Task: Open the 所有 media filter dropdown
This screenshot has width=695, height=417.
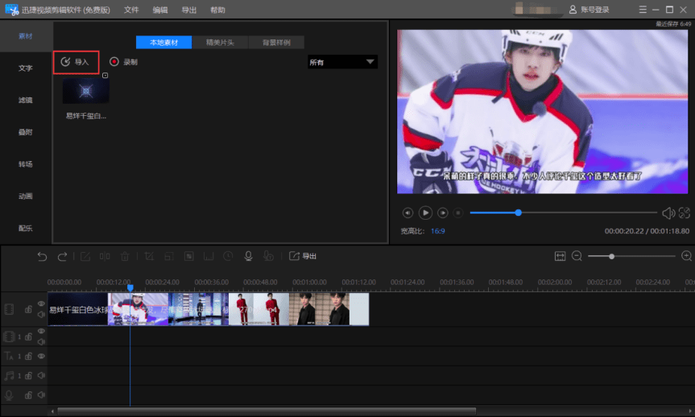Action: (342, 62)
